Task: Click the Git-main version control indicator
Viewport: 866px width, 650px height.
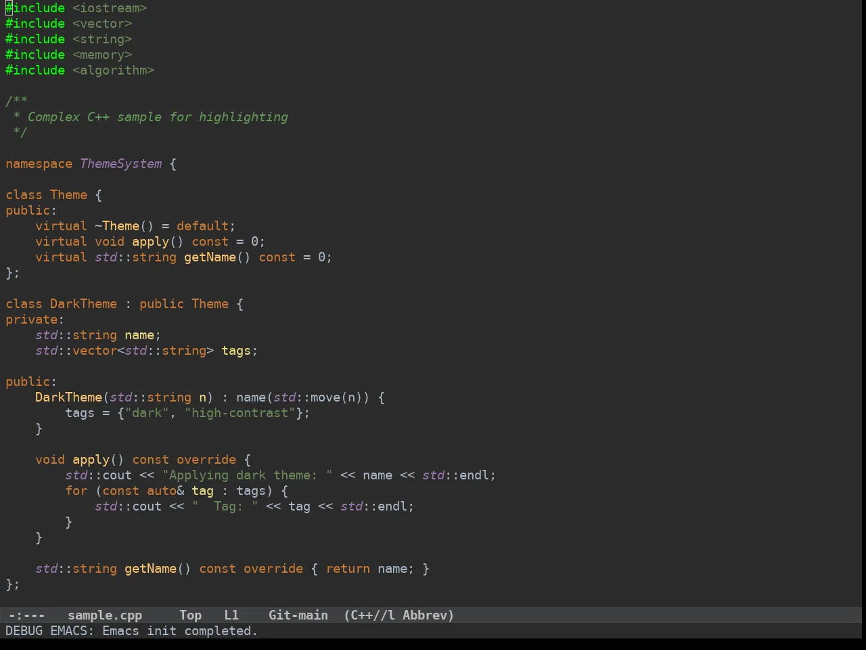Action: click(298, 615)
